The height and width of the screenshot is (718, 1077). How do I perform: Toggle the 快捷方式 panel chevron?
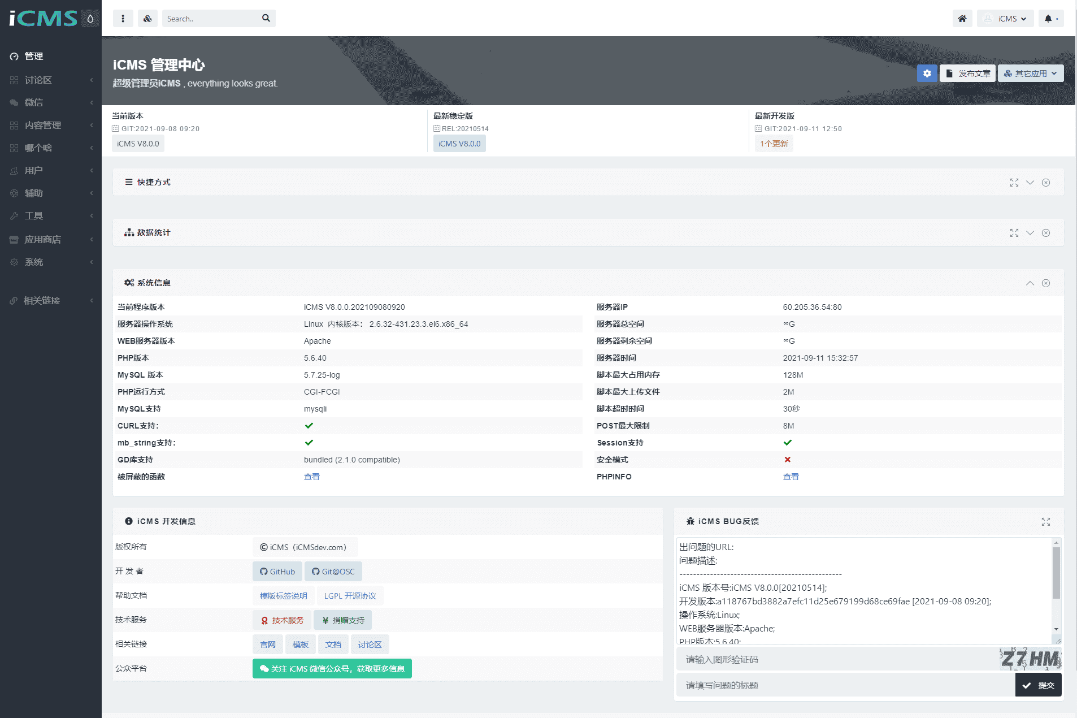[x=1030, y=183]
